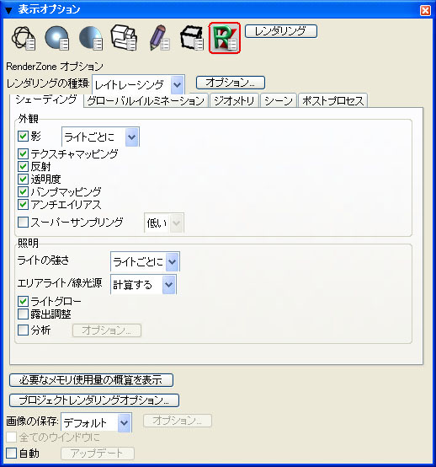Uncheck the 影 shadow checkbox
This screenshot has height=467, width=436.
point(23,136)
